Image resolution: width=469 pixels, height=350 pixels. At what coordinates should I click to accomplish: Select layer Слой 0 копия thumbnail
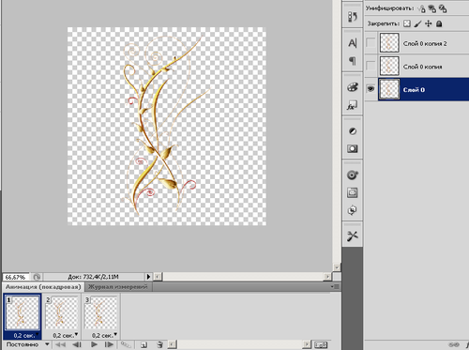click(x=389, y=66)
